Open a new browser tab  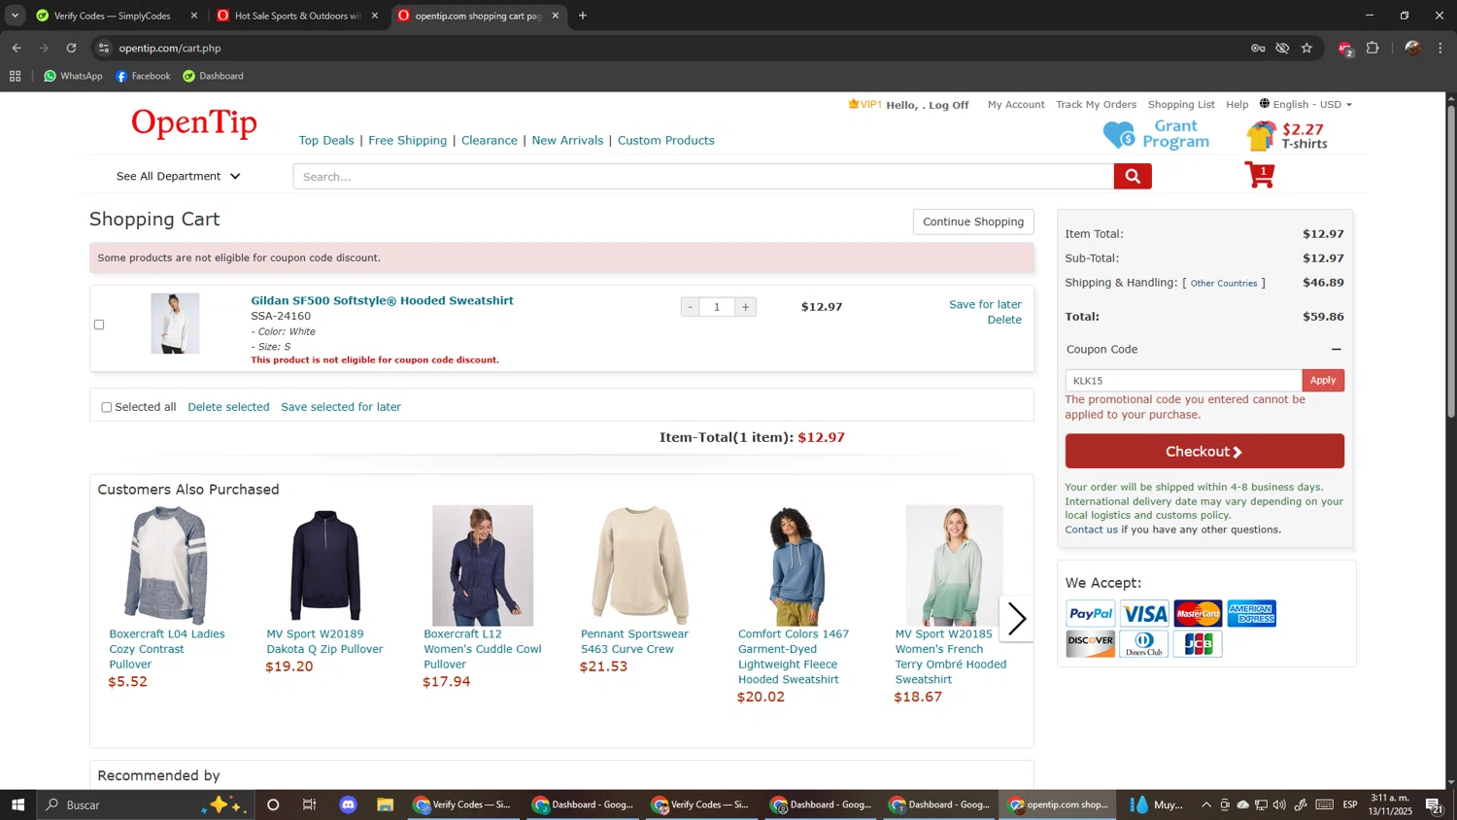click(x=583, y=16)
